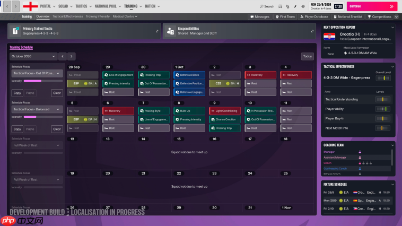This screenshot has width=402, height=226.
Task: Open the October 2026 month dropdown
Action: pos(33,56)
